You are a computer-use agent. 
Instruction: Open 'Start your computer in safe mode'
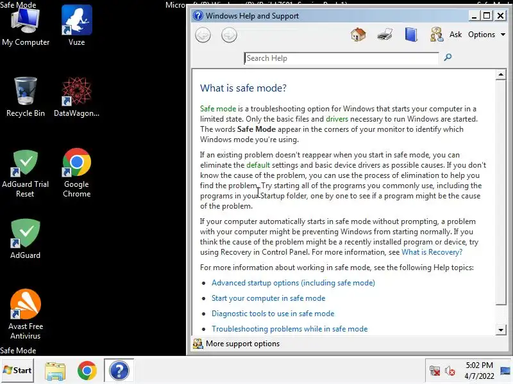pos(268,298)
